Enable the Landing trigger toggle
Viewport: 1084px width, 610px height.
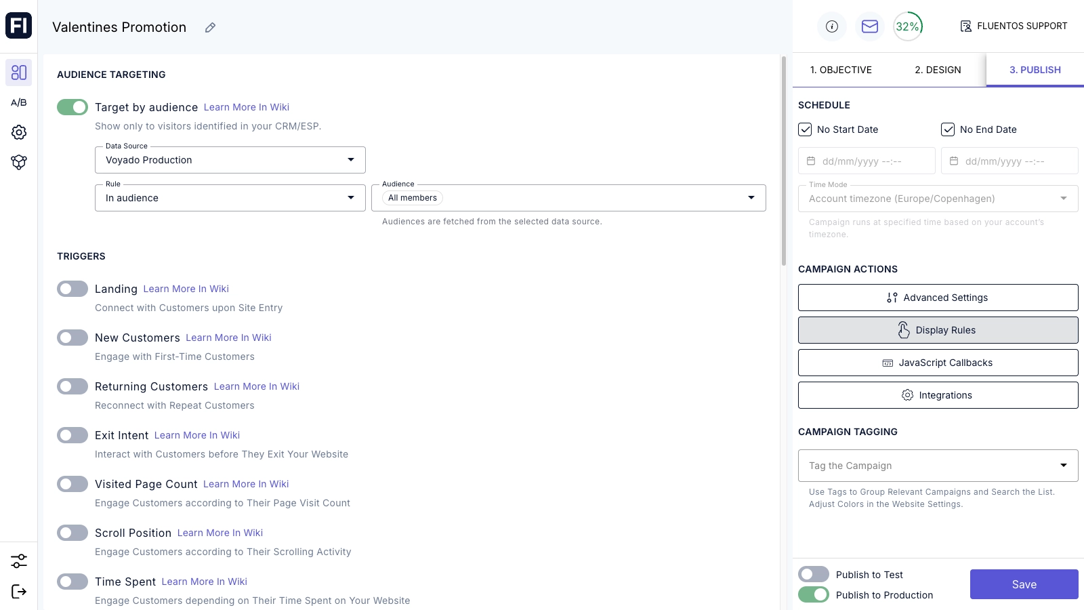pyautogui.click(x=72, y=289)
